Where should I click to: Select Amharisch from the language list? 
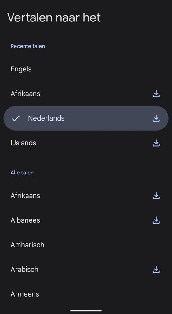pos(86,245)
